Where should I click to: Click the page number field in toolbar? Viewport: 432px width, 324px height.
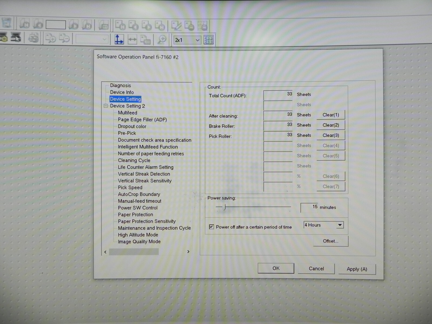point(56,25)
